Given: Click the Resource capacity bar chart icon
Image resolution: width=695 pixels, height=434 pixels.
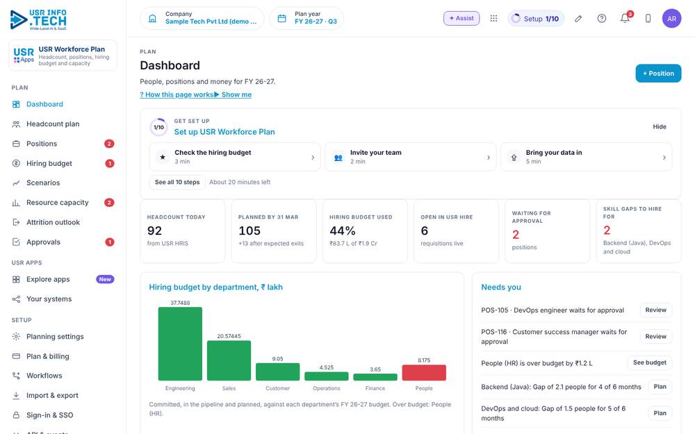Looking at the screenshot, I should click(16, 203).
